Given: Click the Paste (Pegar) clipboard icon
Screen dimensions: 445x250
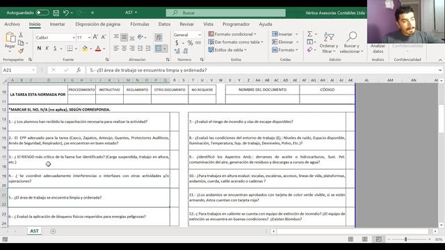Looking at the screenshot, I should 10,37.
